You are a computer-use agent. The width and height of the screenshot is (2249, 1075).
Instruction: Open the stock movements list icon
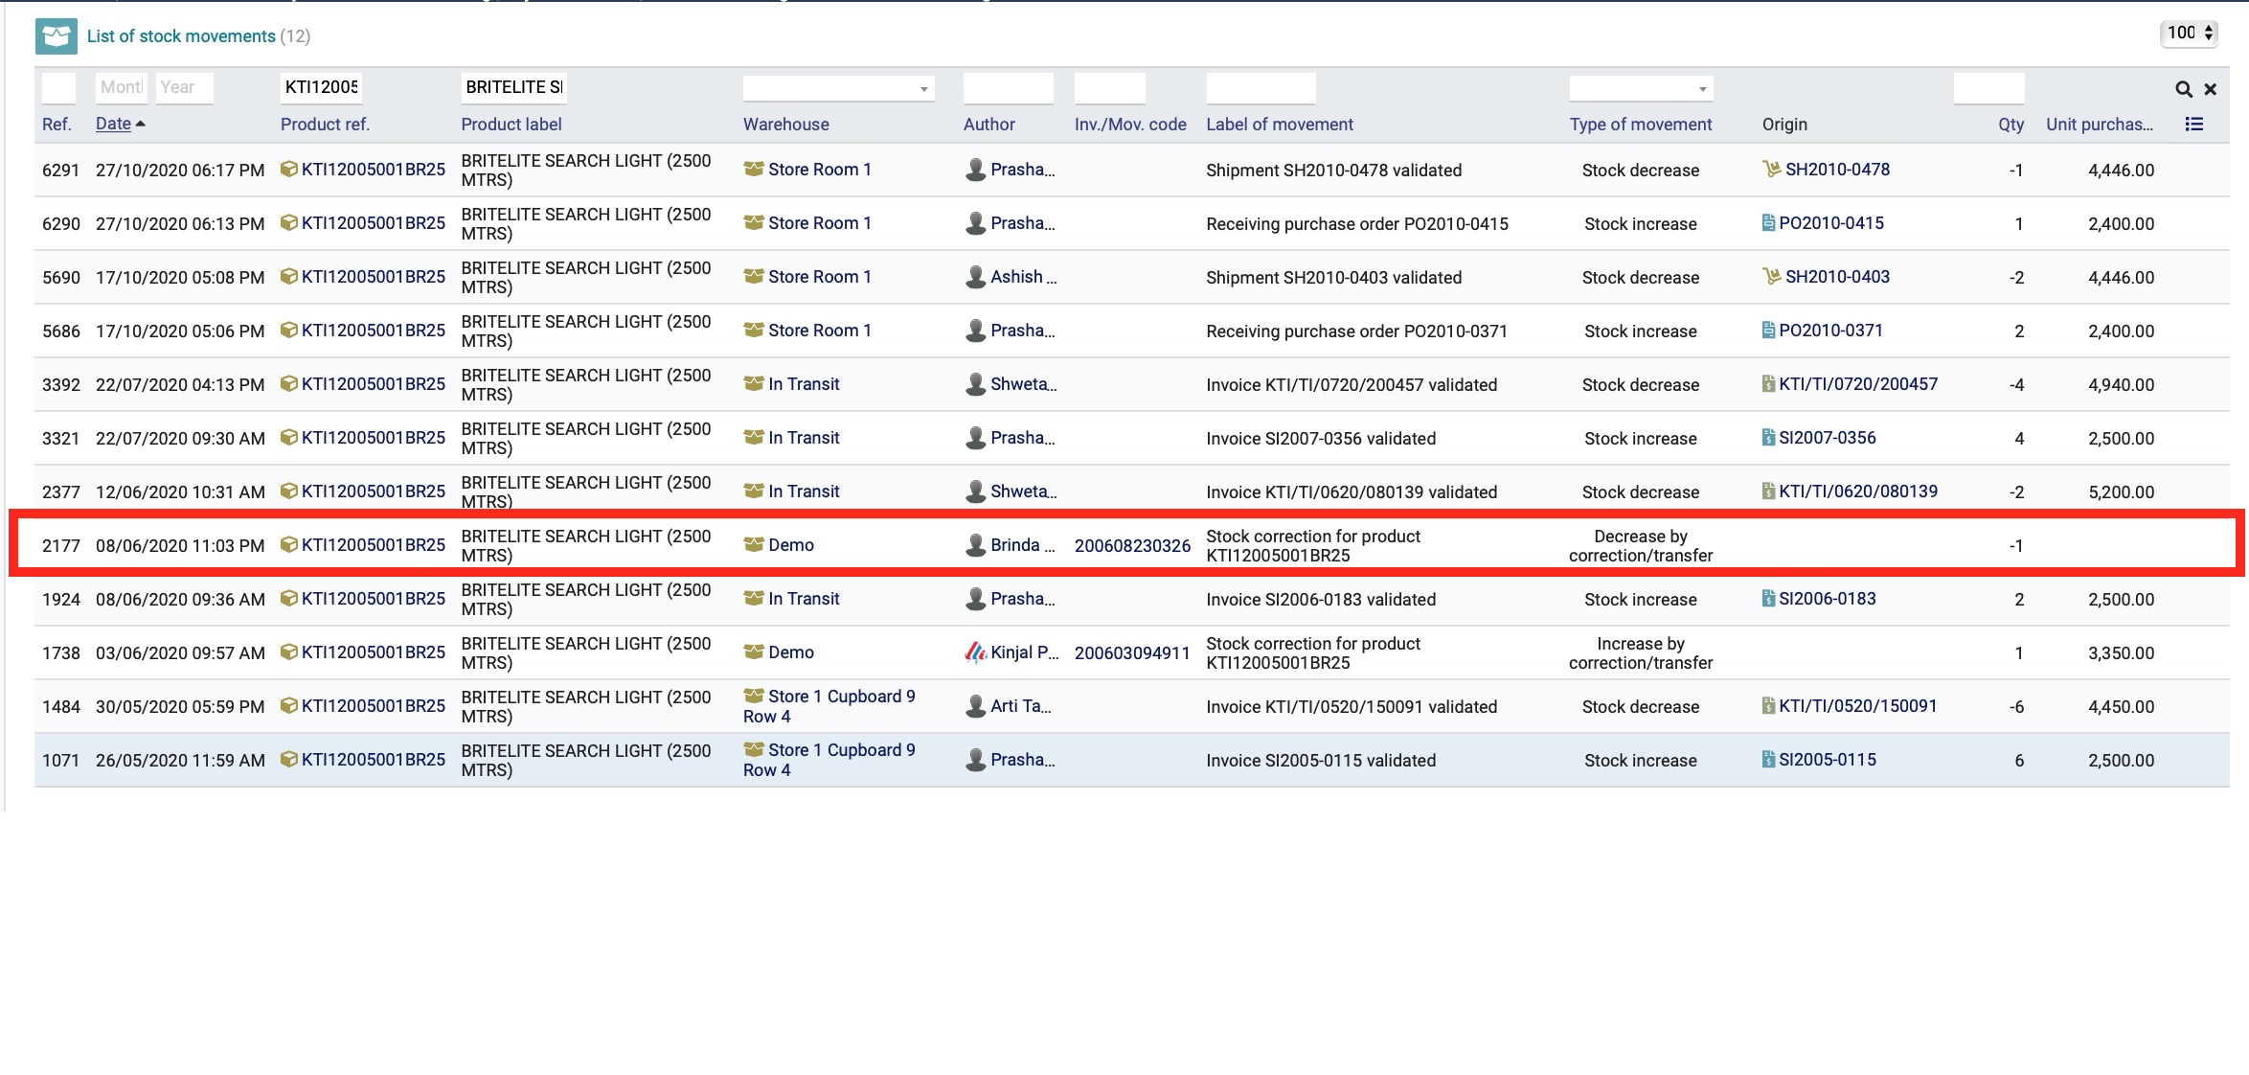click(56, 35)
